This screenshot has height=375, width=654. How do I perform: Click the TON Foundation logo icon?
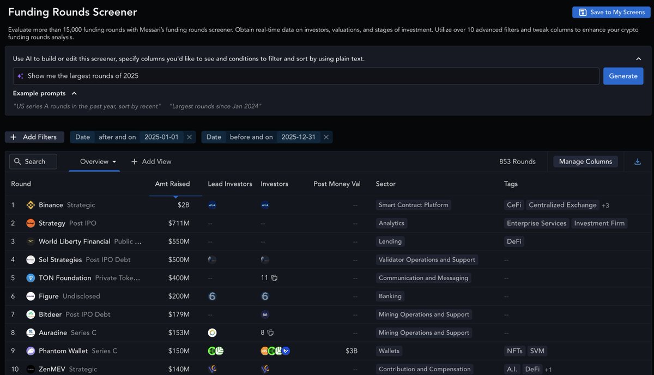pos(31,278)
